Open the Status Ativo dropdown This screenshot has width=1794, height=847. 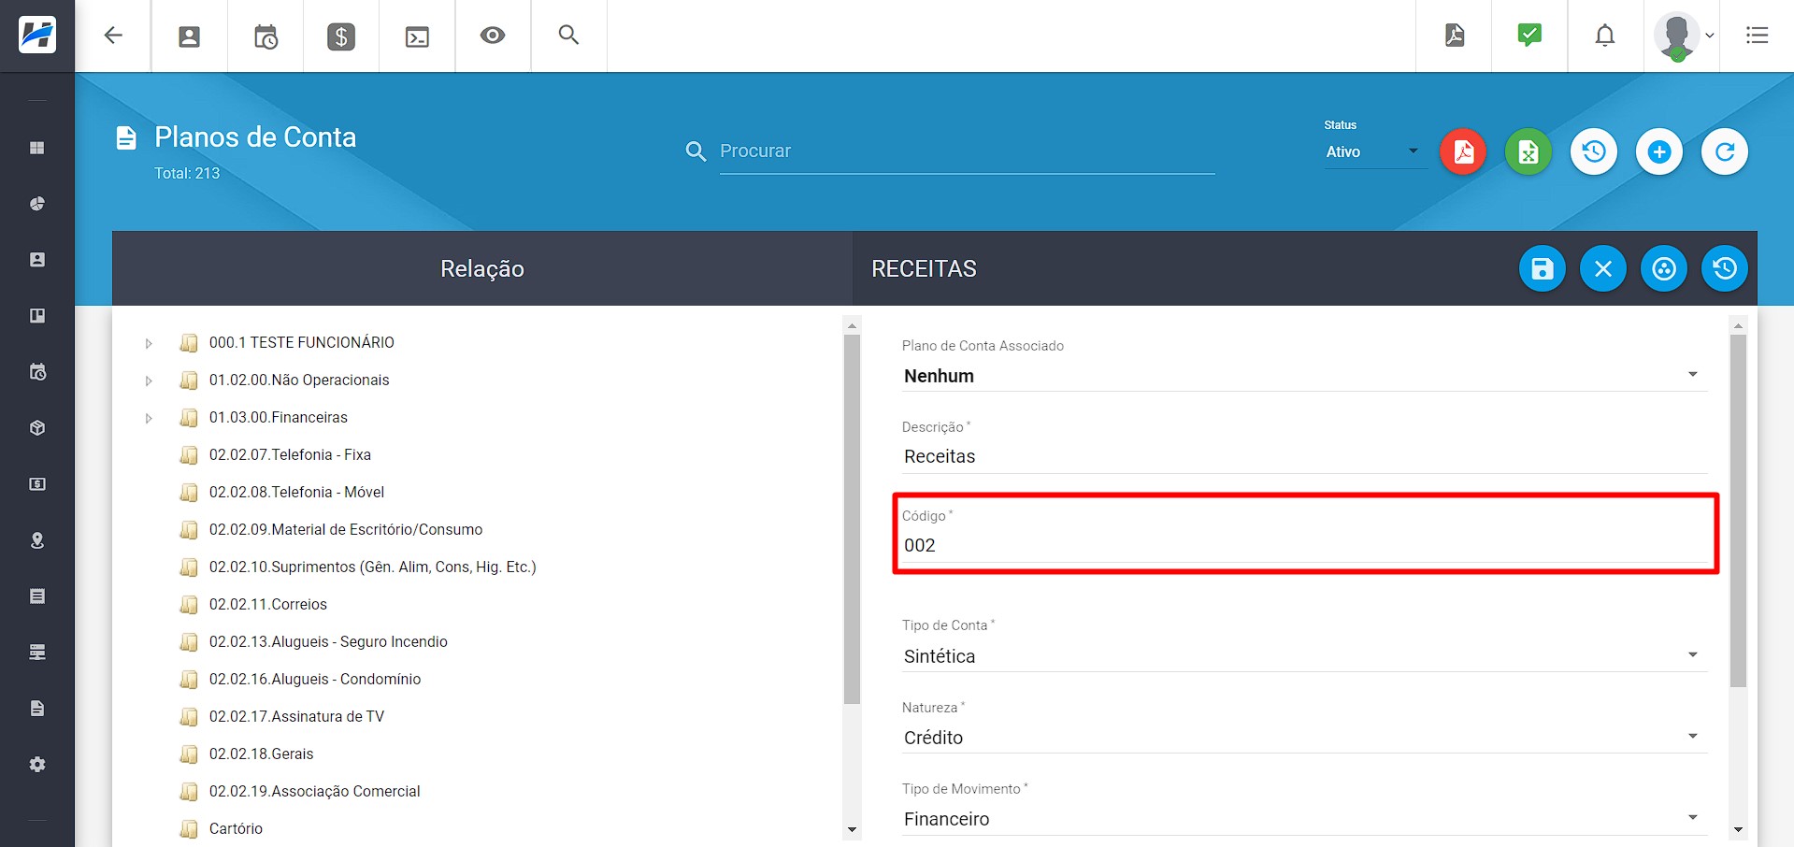click(1372, 151)
